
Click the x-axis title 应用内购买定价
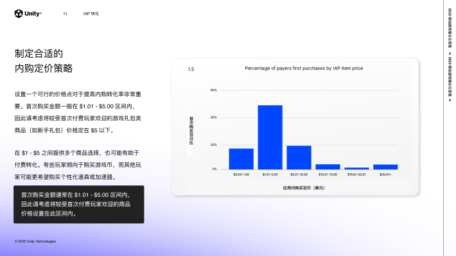click(304, 188)
